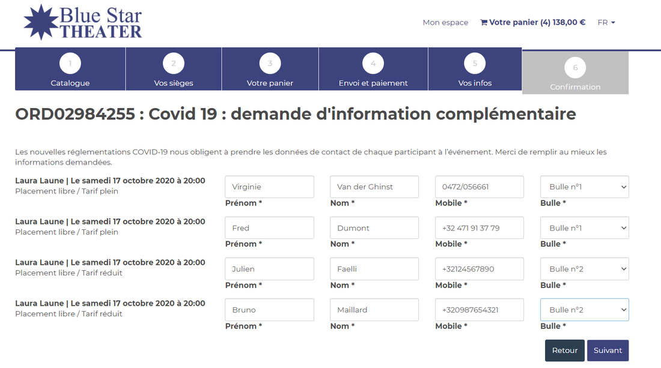Viewport: 661px width, 368px height.
Task: Click the Mobile field with +32124567890
Action: click(479, 269)
